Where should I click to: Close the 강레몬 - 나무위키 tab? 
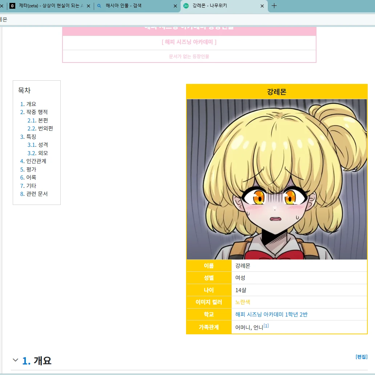coord(262,6)
